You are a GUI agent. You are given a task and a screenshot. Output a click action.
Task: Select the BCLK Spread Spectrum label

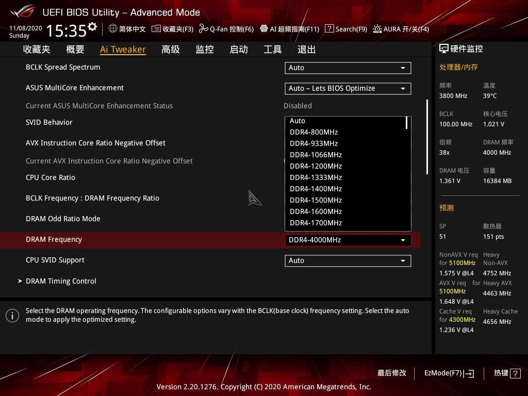[63, 67]
